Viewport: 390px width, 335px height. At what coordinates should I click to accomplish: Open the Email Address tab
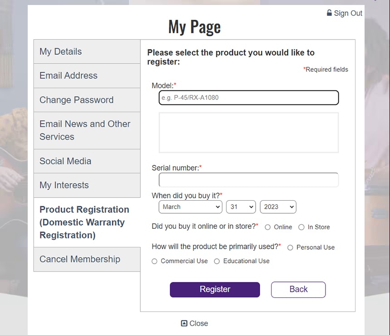[87, 76]
